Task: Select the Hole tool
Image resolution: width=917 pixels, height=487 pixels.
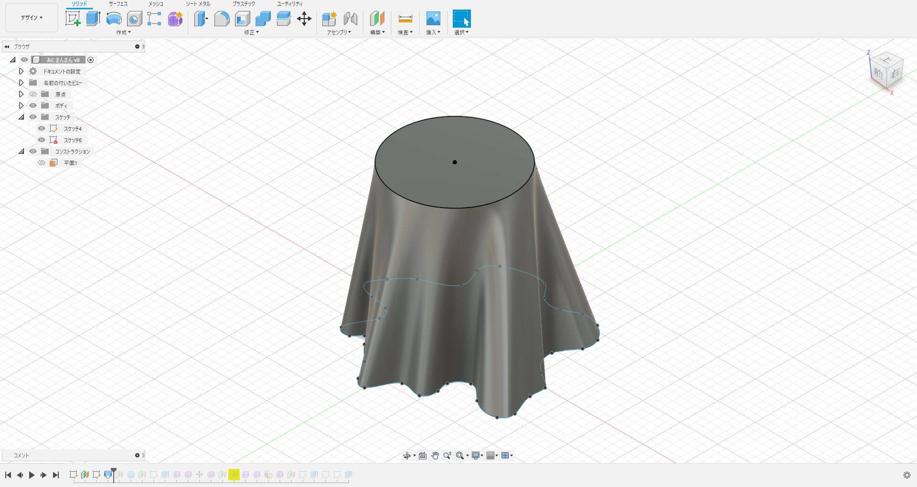Action: point(134,19)
